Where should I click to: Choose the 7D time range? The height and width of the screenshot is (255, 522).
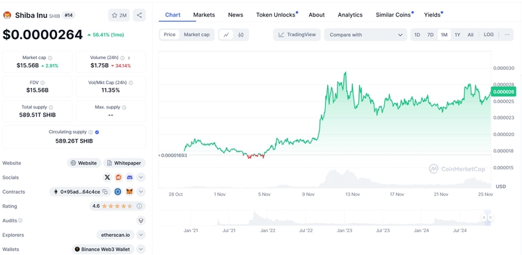430,35
